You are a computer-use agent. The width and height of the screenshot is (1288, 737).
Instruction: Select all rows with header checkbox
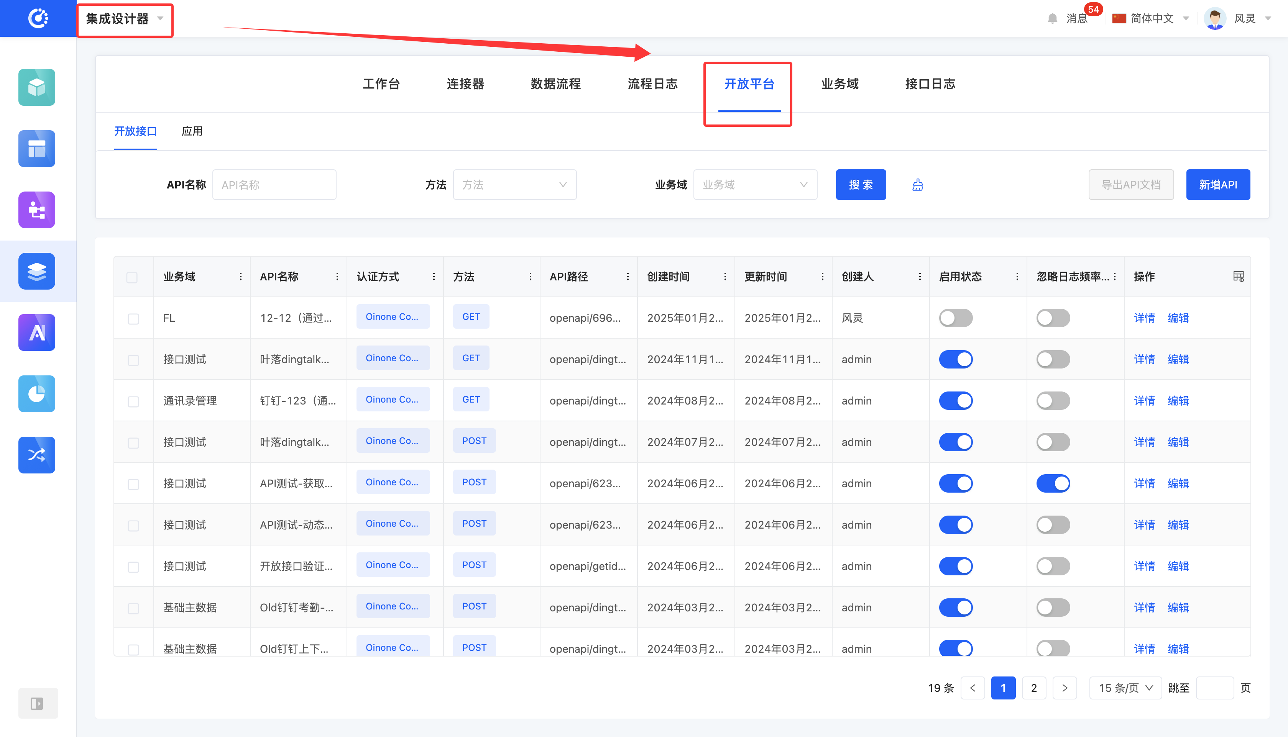point(132,277)
